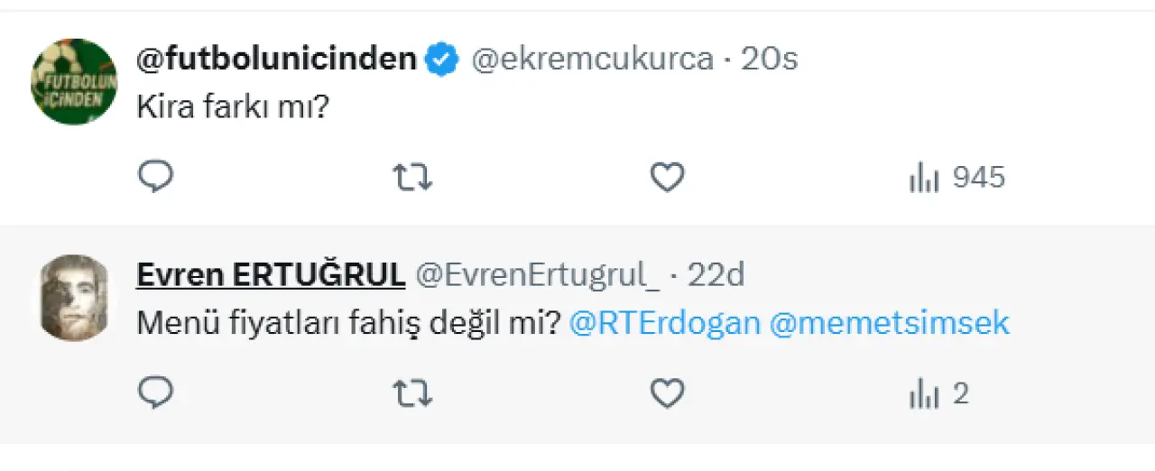Open the @RTErdogan mention
This screenshot has height=471, width=1155.
pos(665,323)
